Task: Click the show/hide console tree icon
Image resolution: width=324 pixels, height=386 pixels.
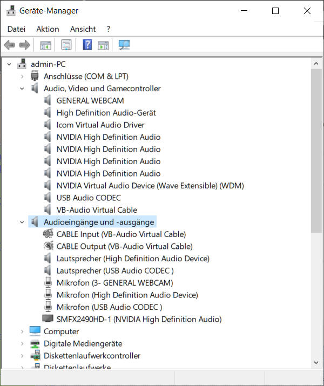Action: [45, 45]
